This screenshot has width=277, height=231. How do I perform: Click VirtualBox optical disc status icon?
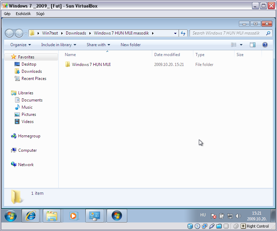tap(197, 226)
